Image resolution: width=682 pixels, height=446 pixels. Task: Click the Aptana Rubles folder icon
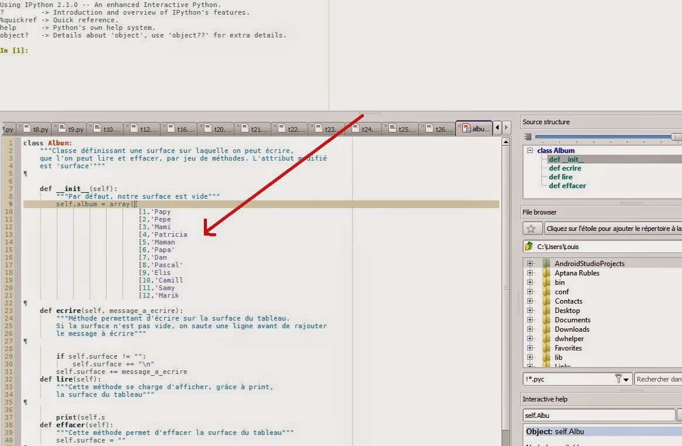tap(546, 273)
